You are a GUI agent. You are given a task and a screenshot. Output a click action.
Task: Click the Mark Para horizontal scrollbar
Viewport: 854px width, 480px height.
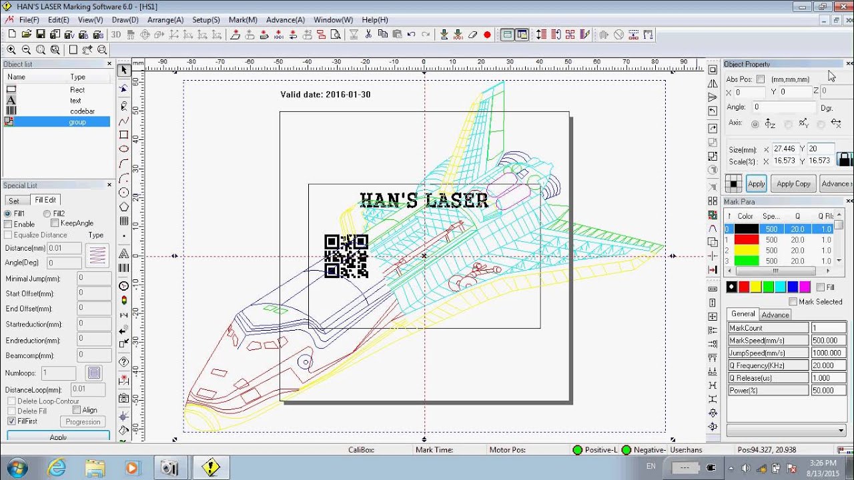[x=775, y=271]
